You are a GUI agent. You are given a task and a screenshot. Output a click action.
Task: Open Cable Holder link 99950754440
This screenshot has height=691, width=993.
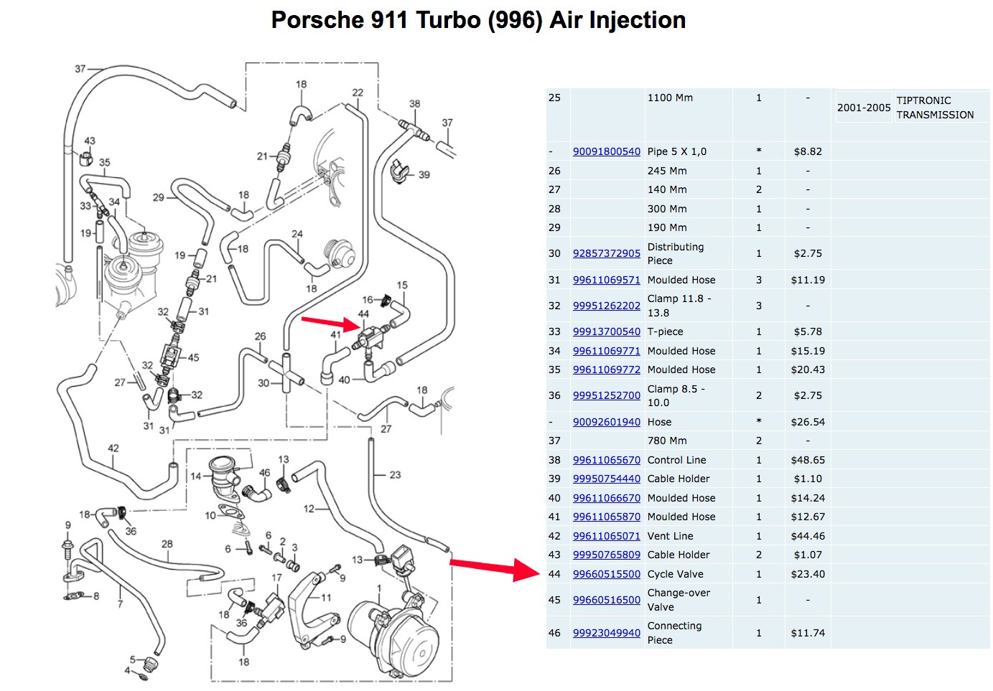pyautogui.click(x=606, y=479)
